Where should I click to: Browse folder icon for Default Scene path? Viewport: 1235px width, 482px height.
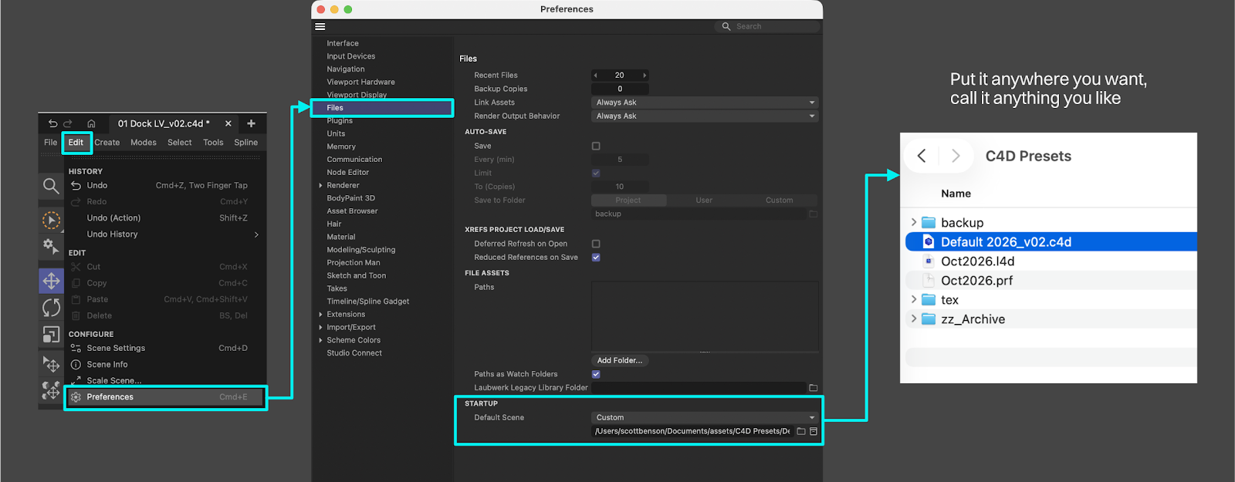point(801,431)
